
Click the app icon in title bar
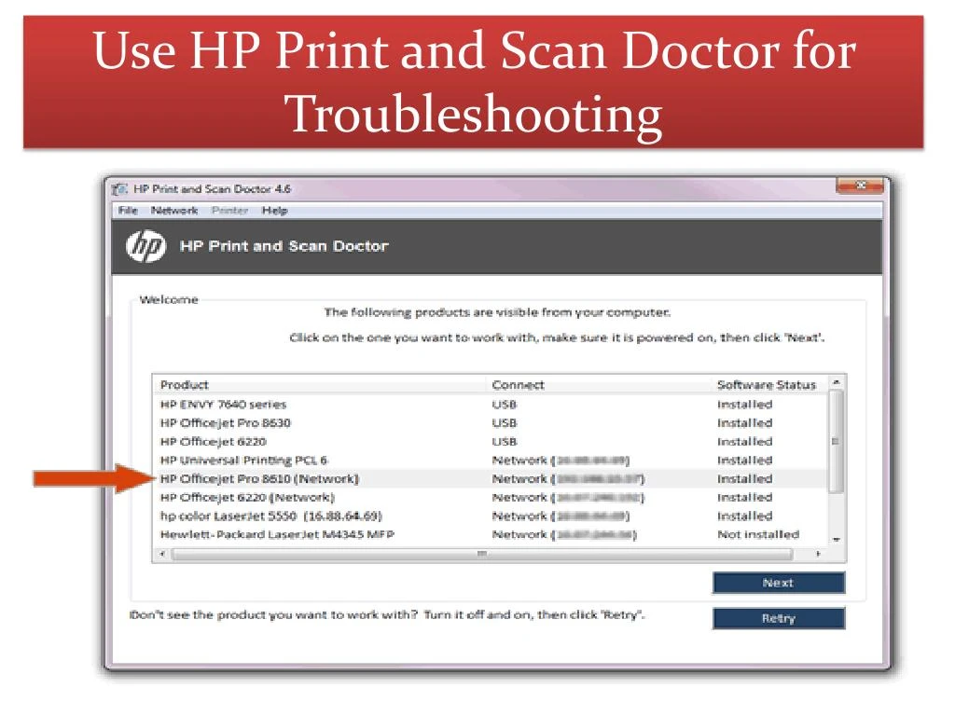(x=120, y=188)
